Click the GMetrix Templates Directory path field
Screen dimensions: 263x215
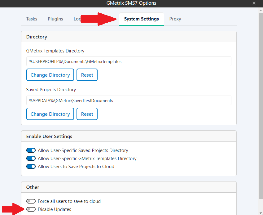pyautogui.click(x=129, y=61)
